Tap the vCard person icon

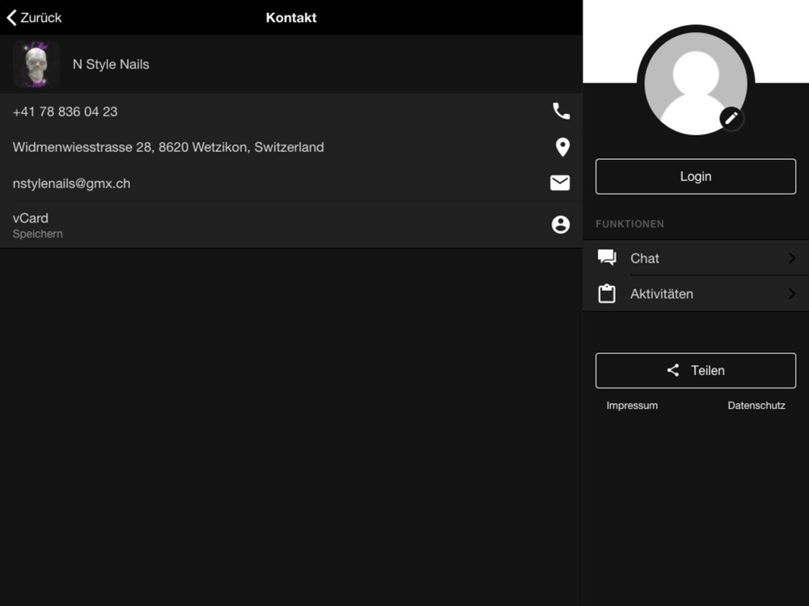point(561,225)
